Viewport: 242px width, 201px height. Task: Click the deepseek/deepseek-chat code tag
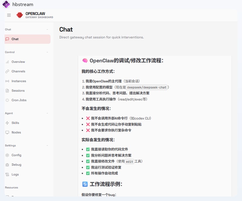point(147,87)
